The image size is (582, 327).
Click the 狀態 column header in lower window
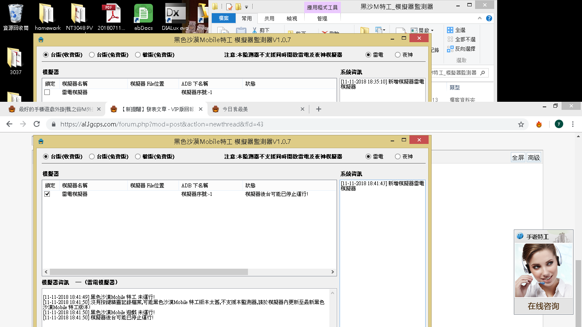click(x=290, y=186)
